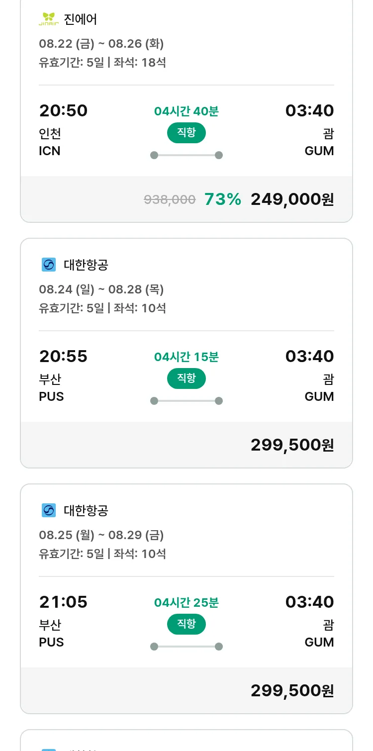Click the crossed-out 938,000 original price
This screenshot has height=751, width=373.
(170, 200)
